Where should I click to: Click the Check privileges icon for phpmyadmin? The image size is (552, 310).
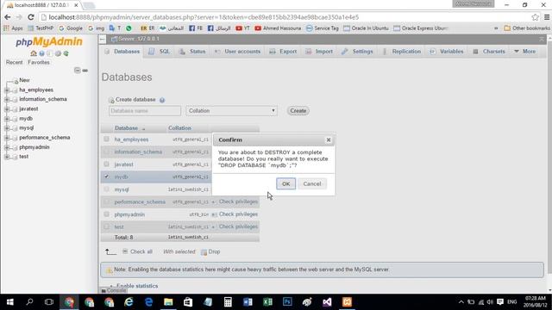(x=214, y=214)
